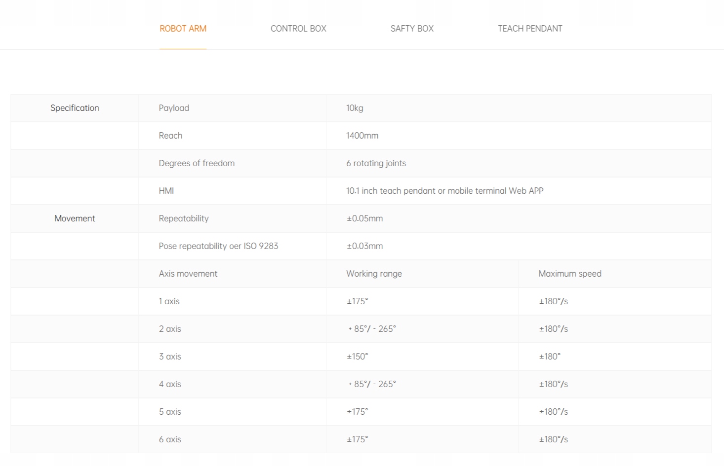The width and height of the screenshot is (724, 466).
Task: Click the Specification category cell
Action: pyautogui.click(x=75, y=108)
